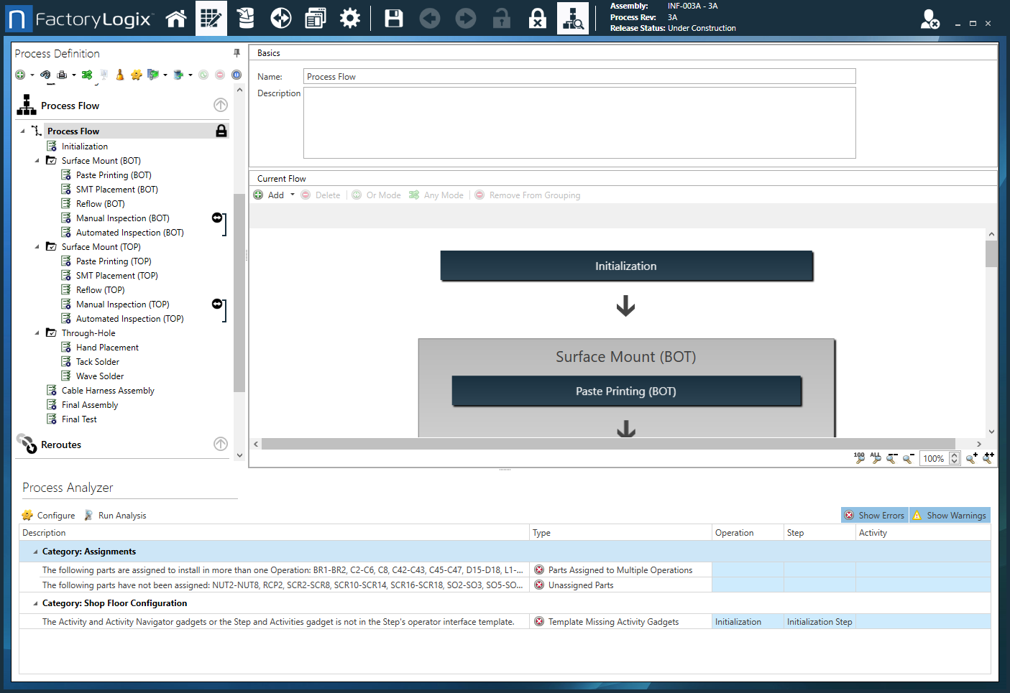Image resolution: width=1010 pixels, height=693 pixels.
Task: Collapse the Surface Mount (TOP) tree node
Action: point(37,246)
